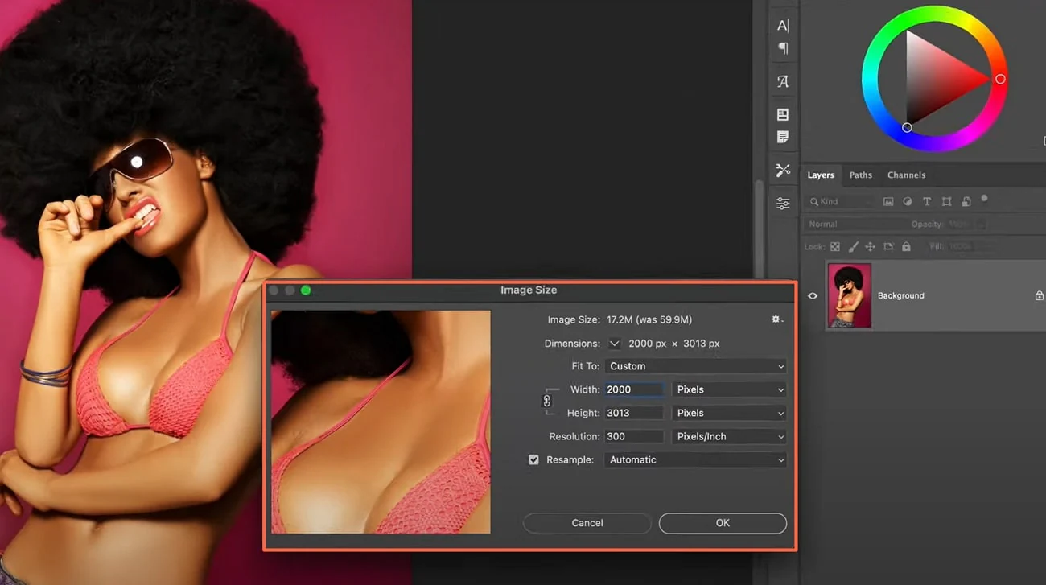Filter layers by shape layers icon

coord(946,201)
